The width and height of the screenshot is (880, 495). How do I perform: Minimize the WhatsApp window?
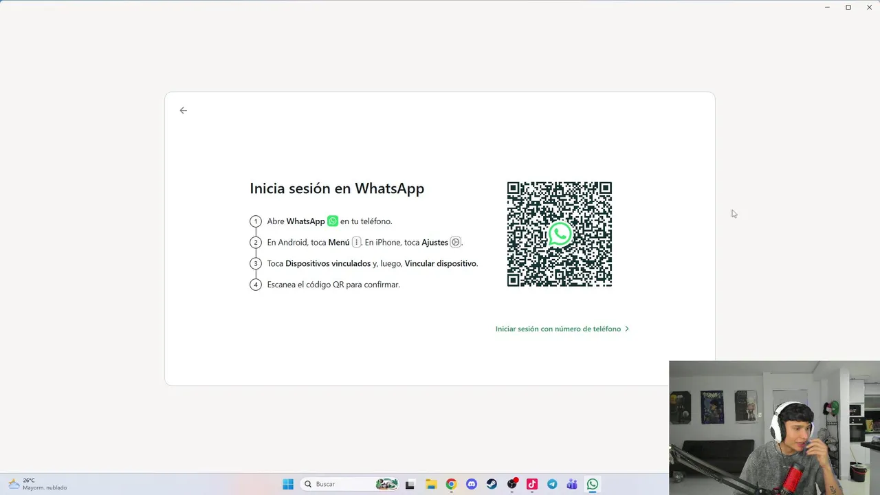tap(827, 7)
